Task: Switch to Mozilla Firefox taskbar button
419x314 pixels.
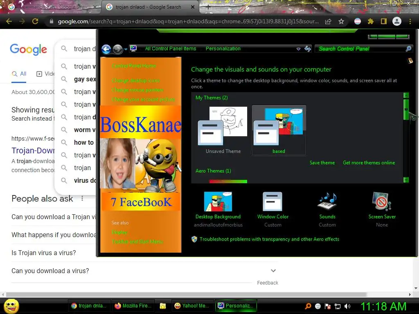Action: [133, 306]
